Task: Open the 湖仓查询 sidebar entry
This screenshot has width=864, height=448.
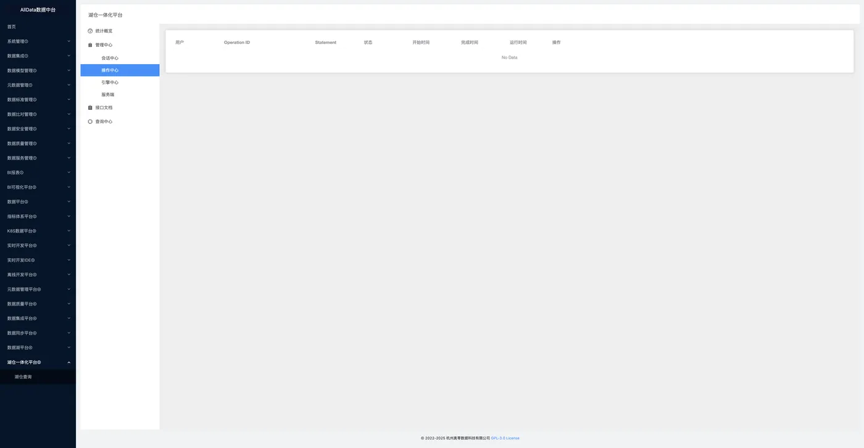Action: (x=38, y=376)
